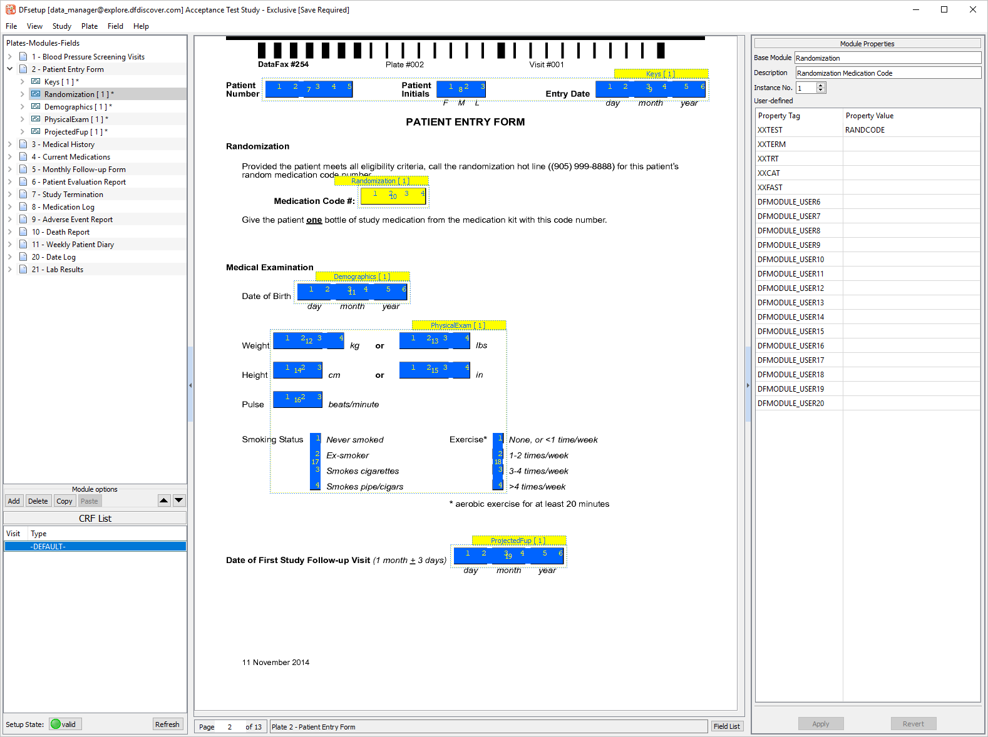Click the move module down arrow button
The image size is (988, 737).
tap(179, 501)
